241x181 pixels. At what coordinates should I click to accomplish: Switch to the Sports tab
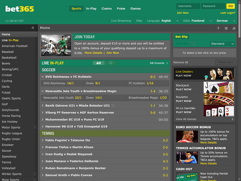(x=77, y=9)
